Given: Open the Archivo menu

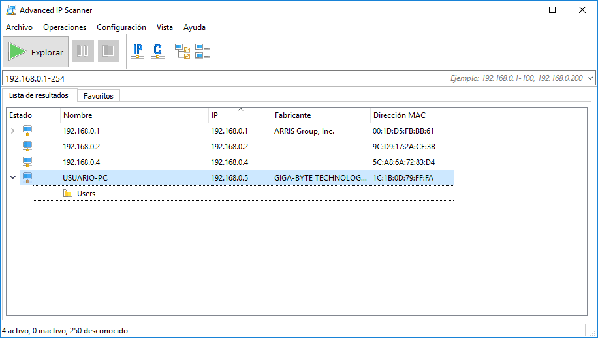Looking at the screenshot, I should click(19, 27).
